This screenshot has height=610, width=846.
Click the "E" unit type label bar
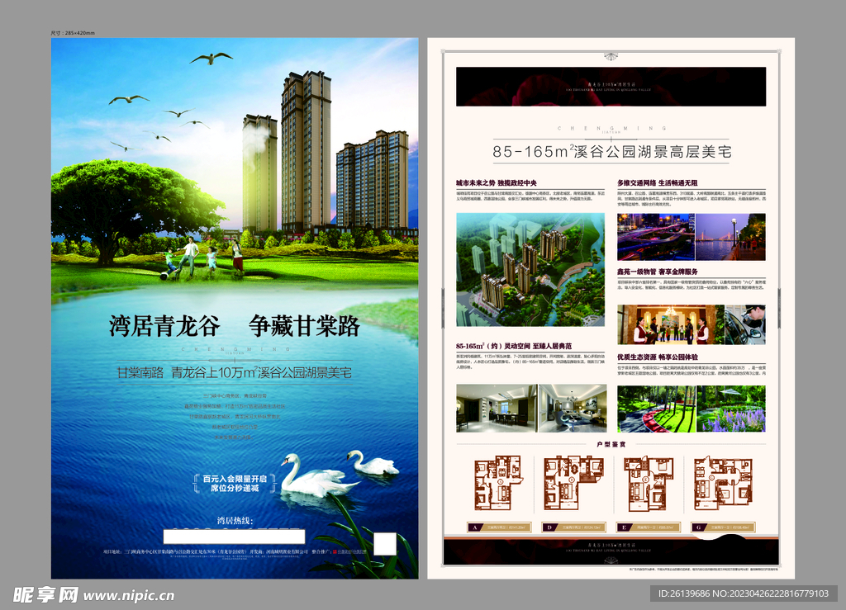[648, 527]
